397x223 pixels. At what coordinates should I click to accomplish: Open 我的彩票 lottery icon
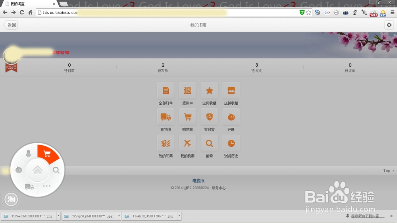166,144
